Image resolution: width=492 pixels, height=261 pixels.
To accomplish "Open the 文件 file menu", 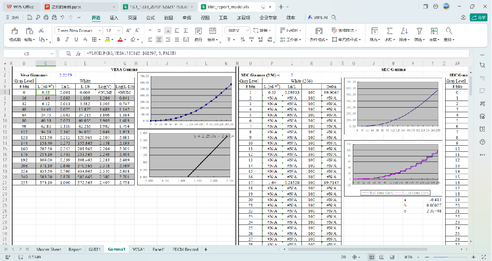I will coord(13,18).
